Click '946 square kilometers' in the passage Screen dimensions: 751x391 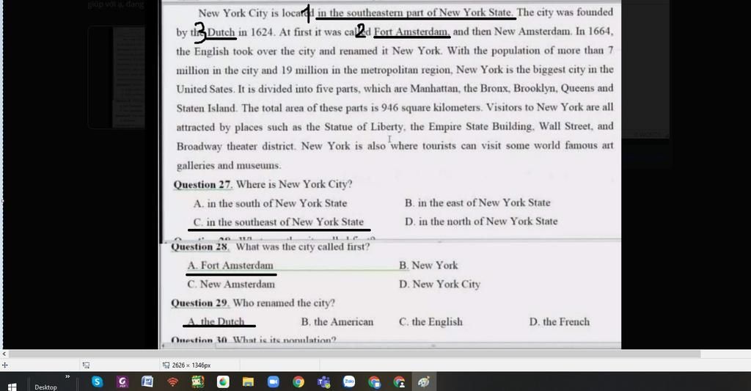pyautogui.click(x=431, y=107)
